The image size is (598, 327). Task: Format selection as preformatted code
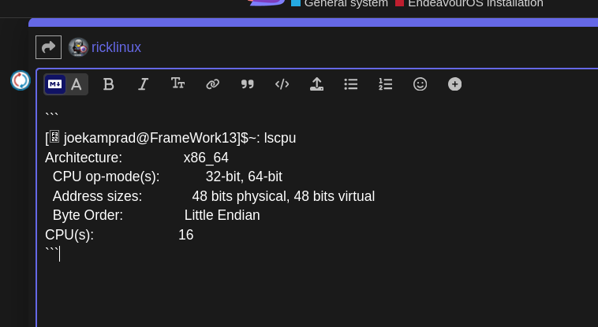282,84
